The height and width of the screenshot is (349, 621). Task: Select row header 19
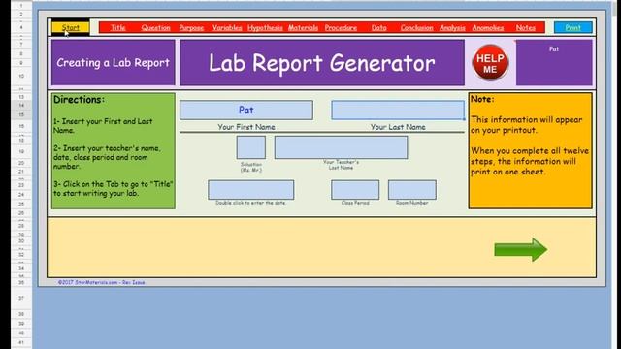[x=21, y=151]
